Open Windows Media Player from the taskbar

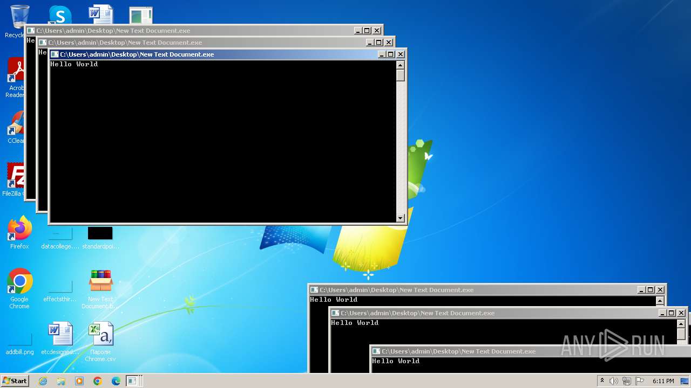click(79, 381)
